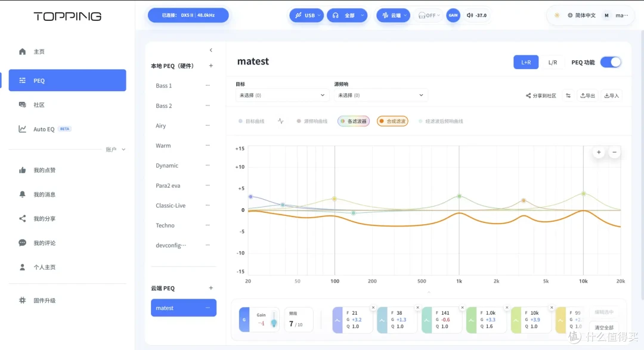This screenshot has width=644, height=350.
Task: Select the filter card F 21
Action: click(x=354, y=320)
